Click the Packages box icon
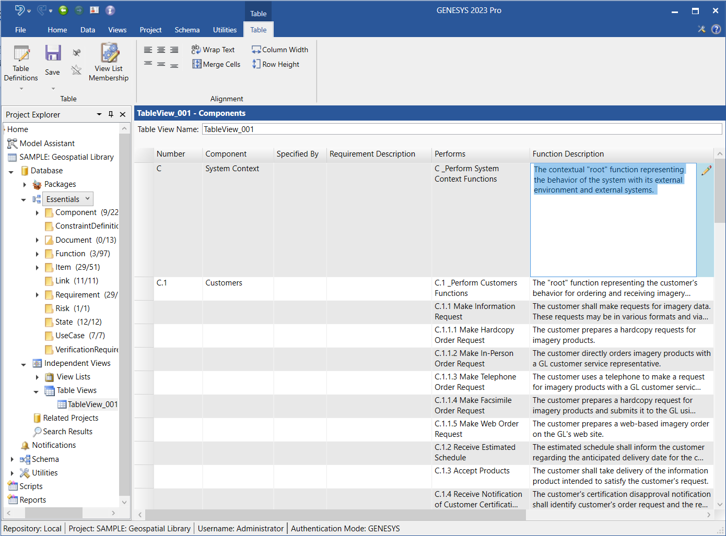The height and width of the screenshot is (536, 726). point(37,184)
